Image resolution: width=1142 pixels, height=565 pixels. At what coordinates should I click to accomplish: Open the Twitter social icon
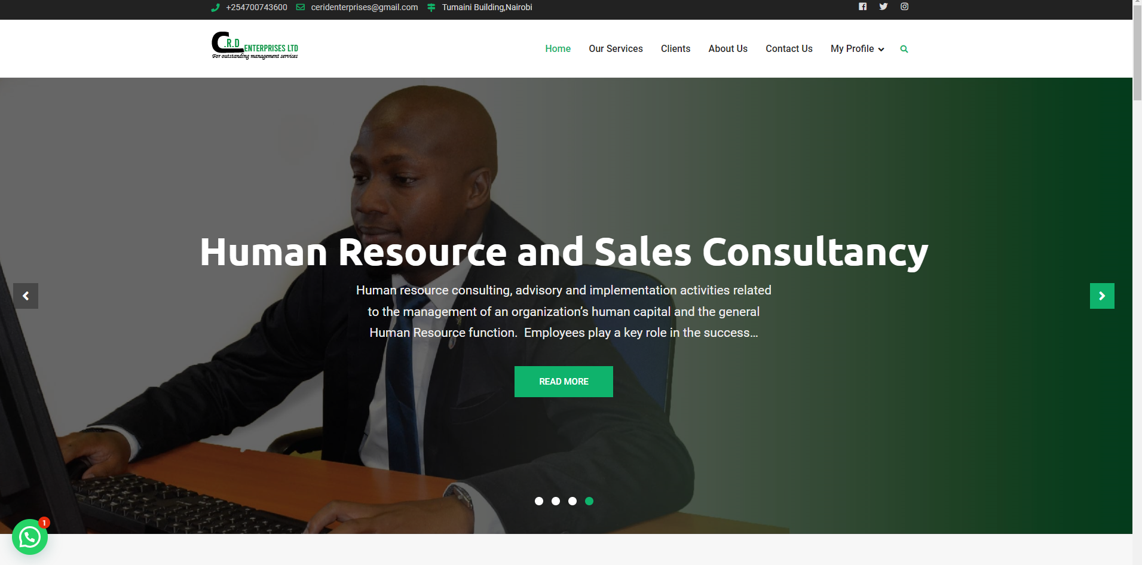pyautogui.click(x=883, y=7)
